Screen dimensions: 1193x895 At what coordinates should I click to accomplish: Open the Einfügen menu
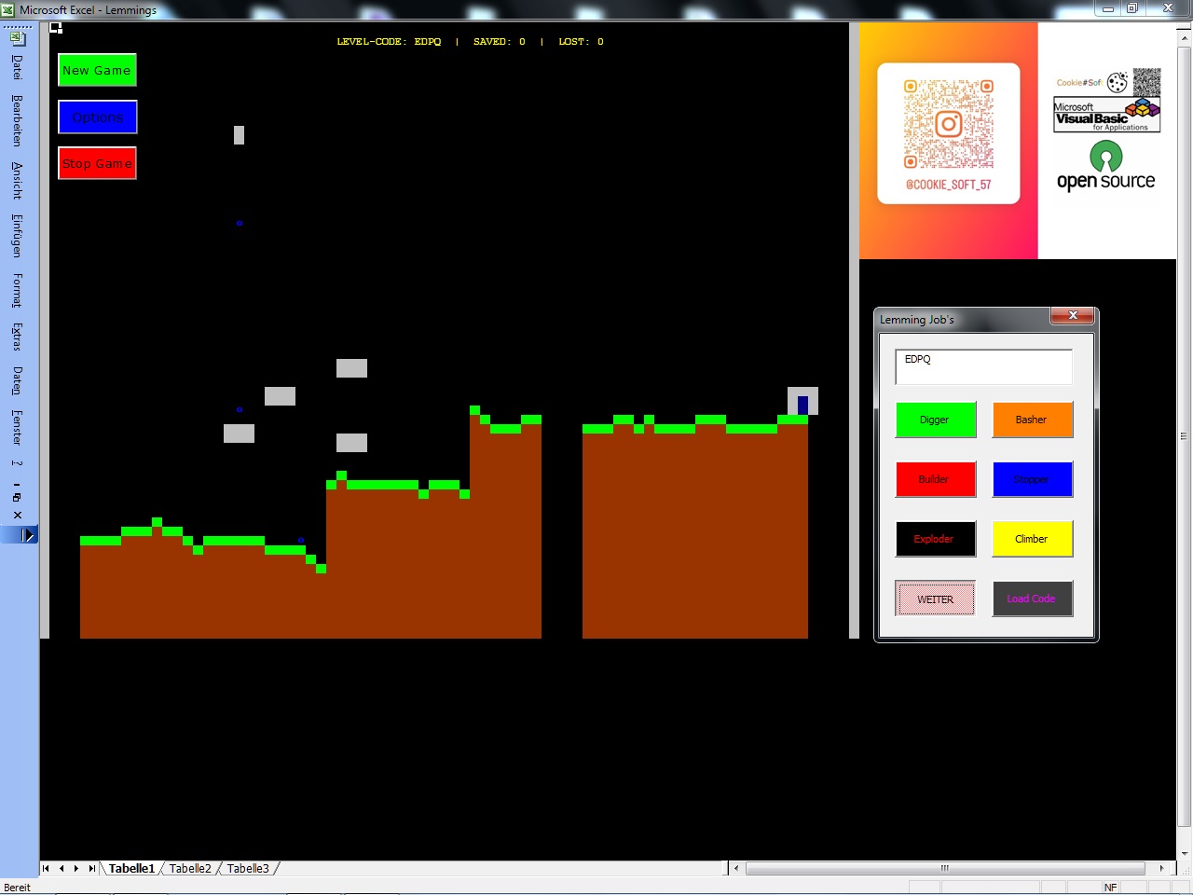(x=17, y=236)
